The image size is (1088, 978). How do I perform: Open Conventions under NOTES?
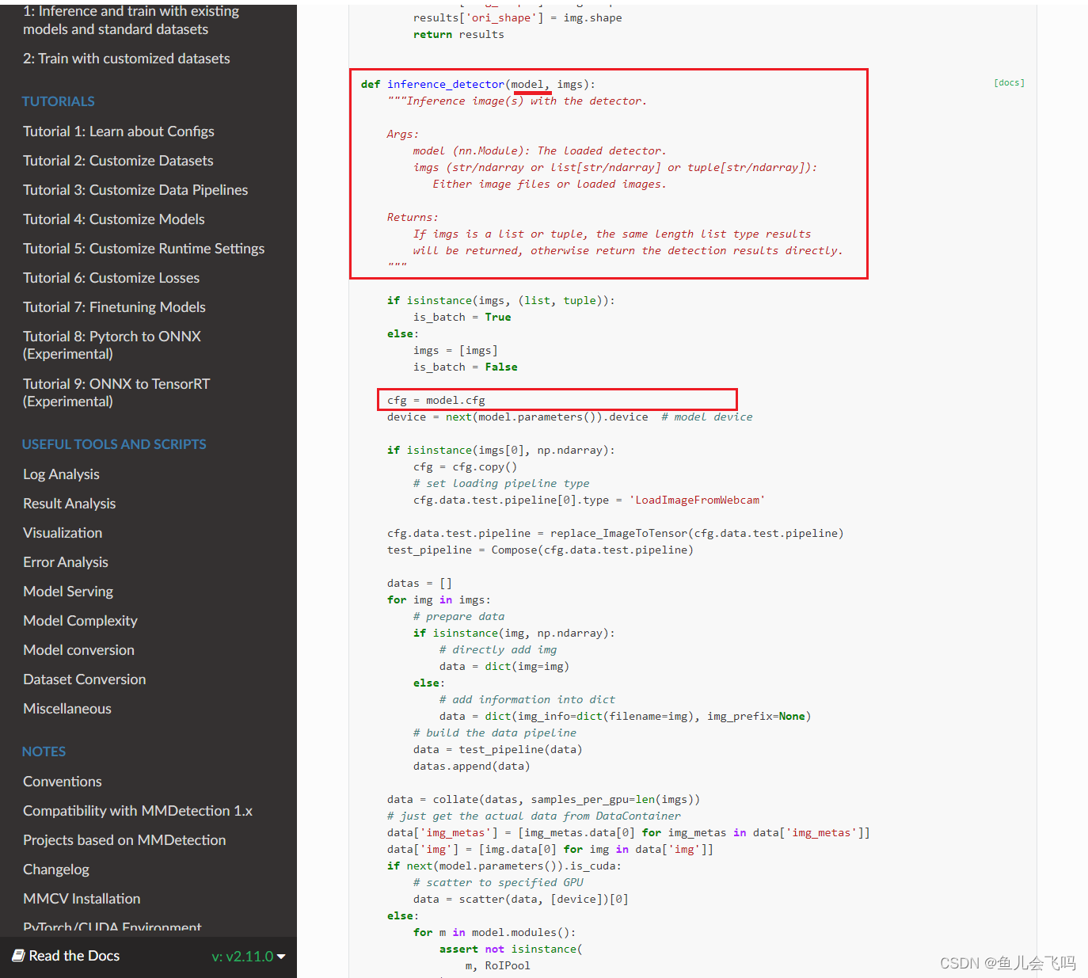[x=62, y=781]
